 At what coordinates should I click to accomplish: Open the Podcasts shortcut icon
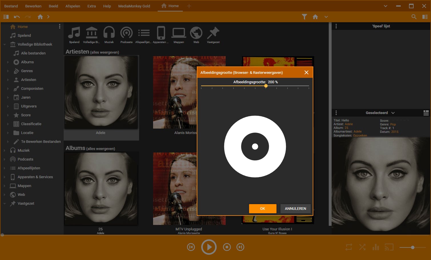click(127, 33)
